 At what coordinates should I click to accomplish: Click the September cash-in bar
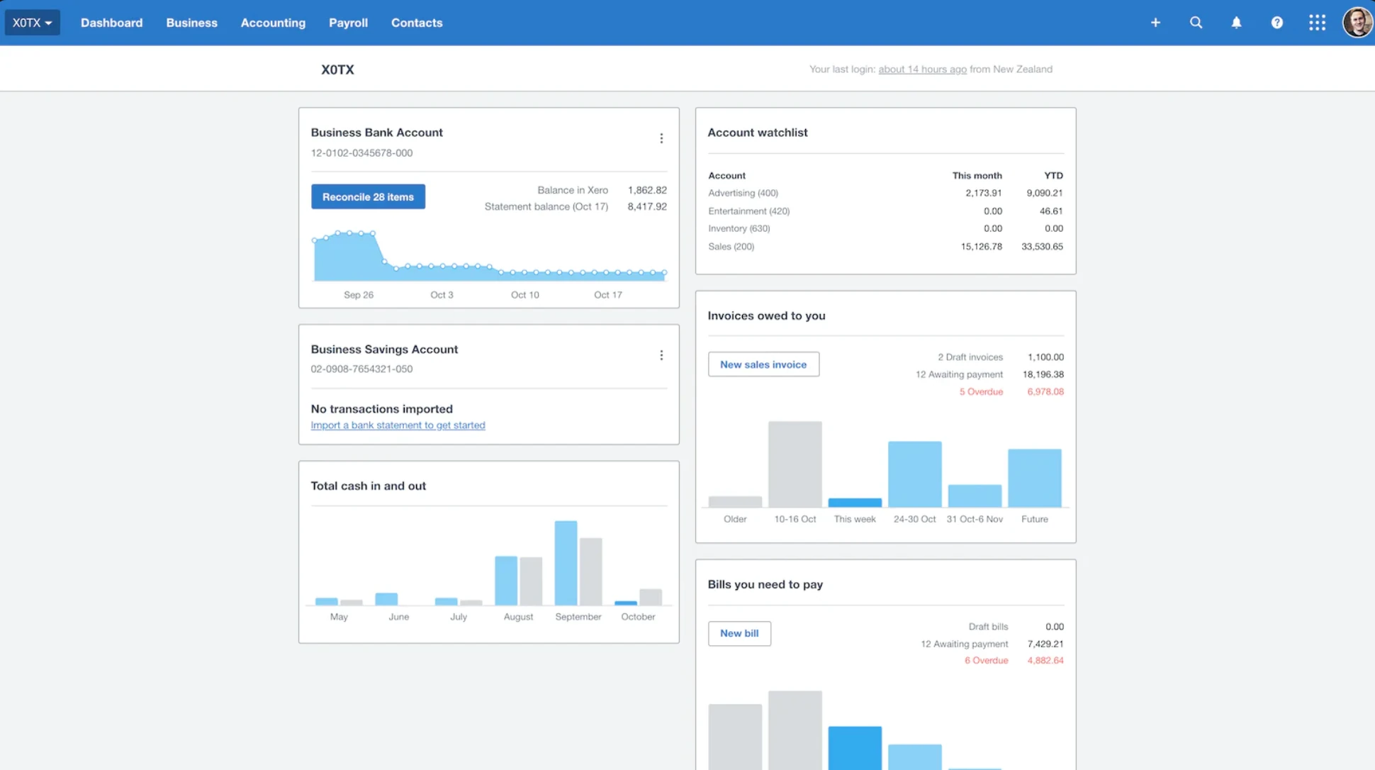pyautogui.click(x=566, y=563)
